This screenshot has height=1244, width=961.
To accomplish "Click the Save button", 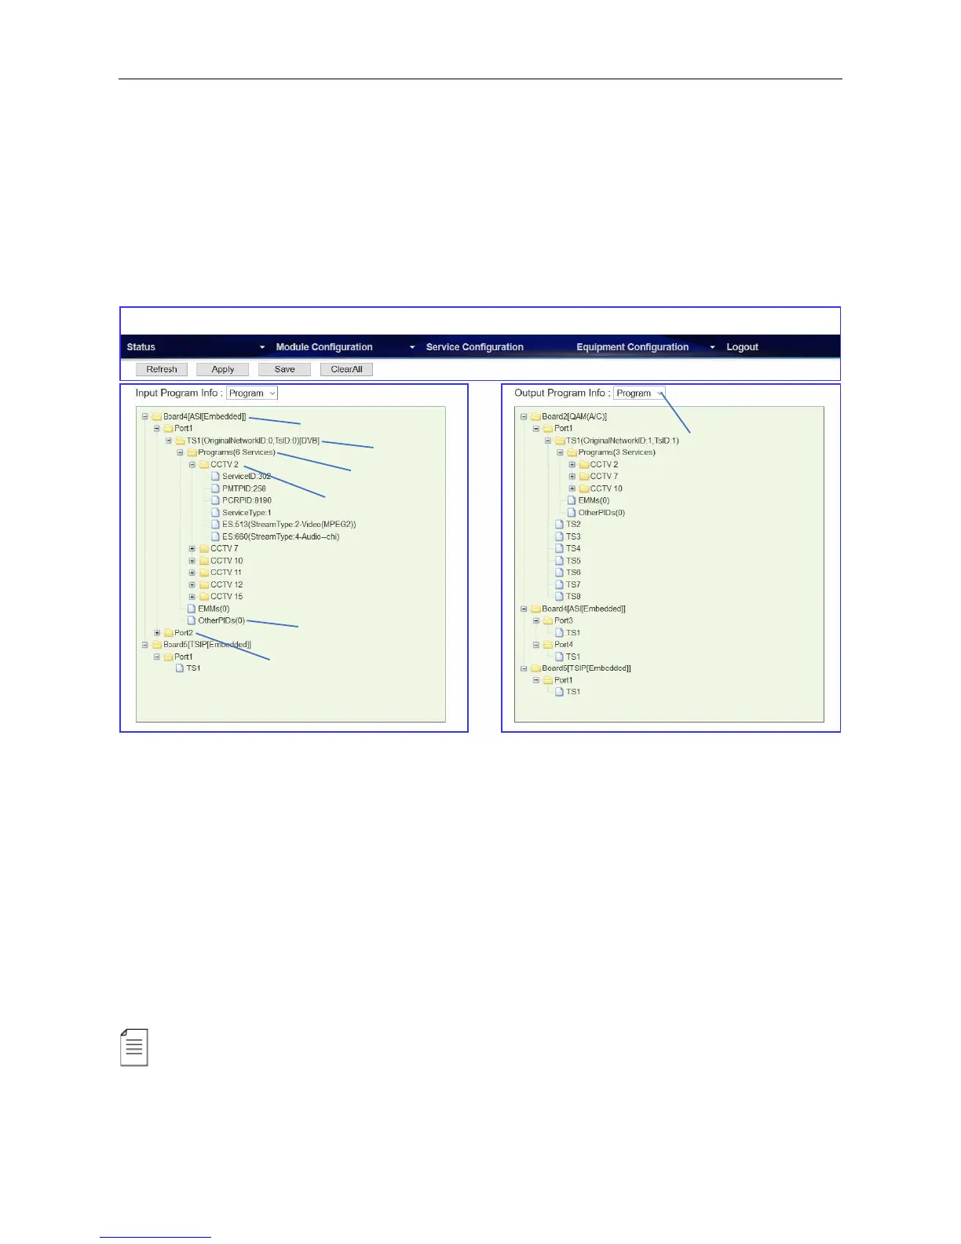I will pos(285,369).
